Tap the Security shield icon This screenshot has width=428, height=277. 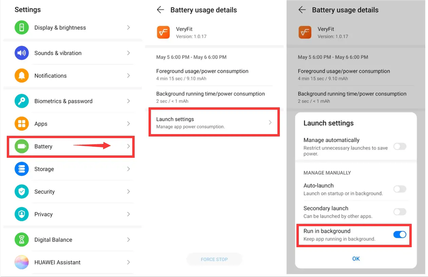22,192
